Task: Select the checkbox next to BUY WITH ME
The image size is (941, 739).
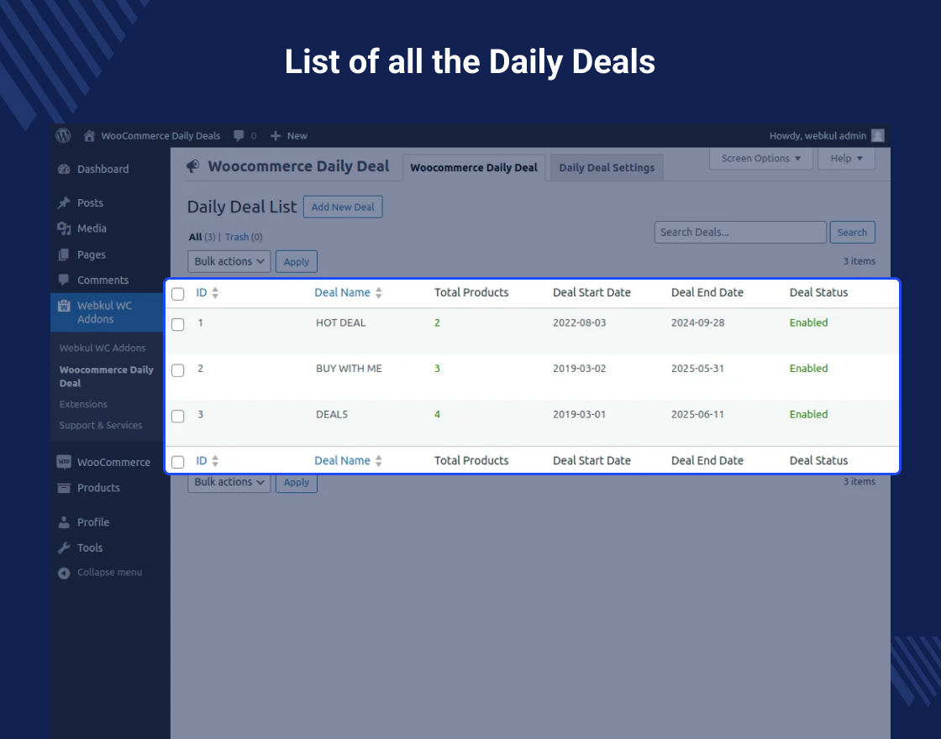Action: click(177, 370)
